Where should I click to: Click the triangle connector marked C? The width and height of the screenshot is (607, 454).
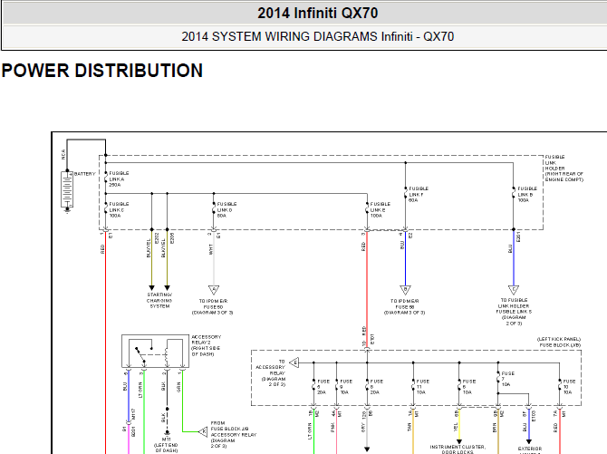514,289
